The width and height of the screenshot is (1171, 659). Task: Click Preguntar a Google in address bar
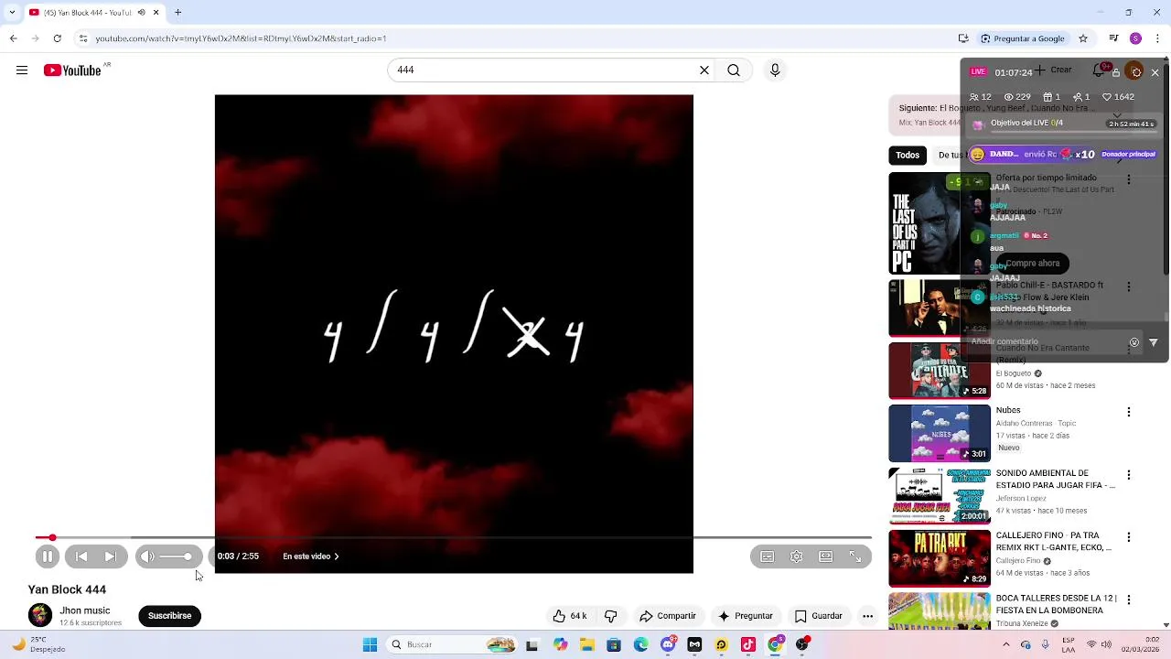coord(1022,38)
